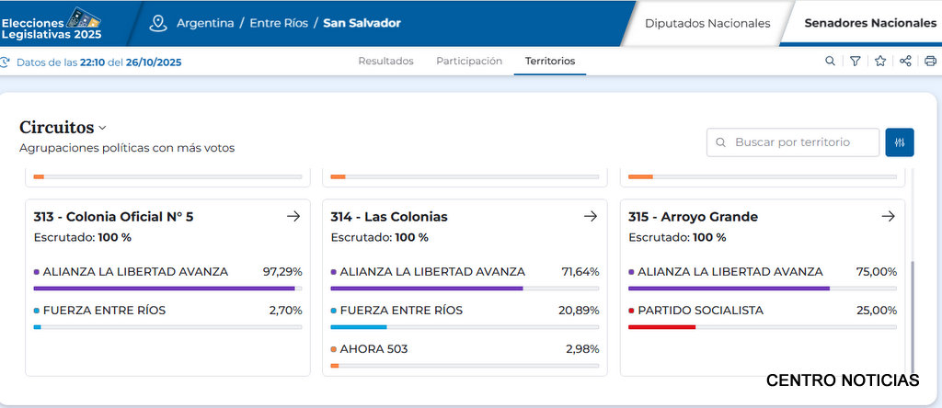942x408 pixels.
Task: Click the location pin icon beside Argentina
Action: coord(158,23)
